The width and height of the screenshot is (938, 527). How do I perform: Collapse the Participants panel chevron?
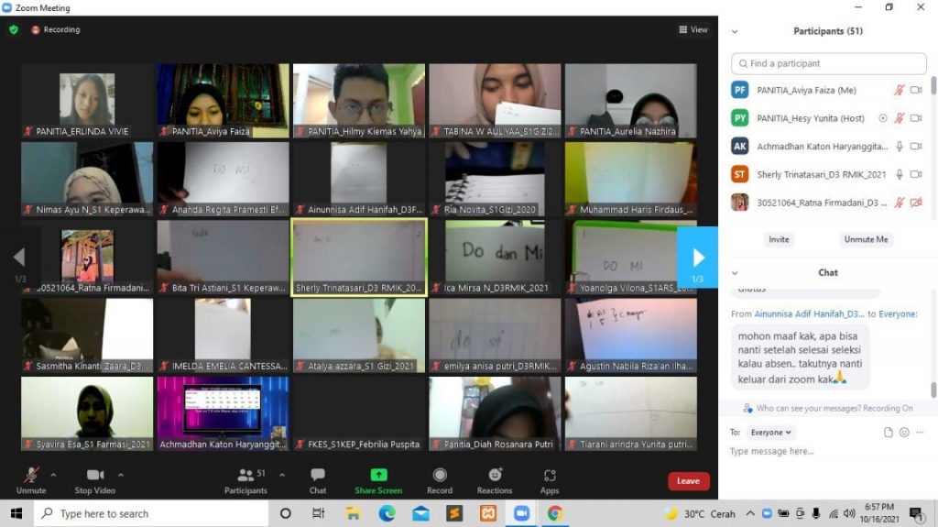point(735,31)
